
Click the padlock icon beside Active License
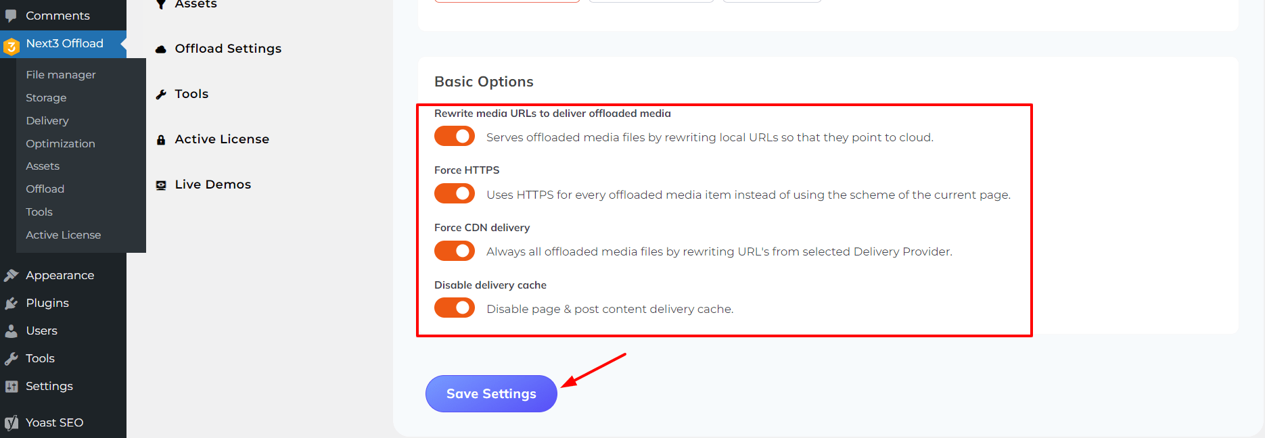point(160,139)
